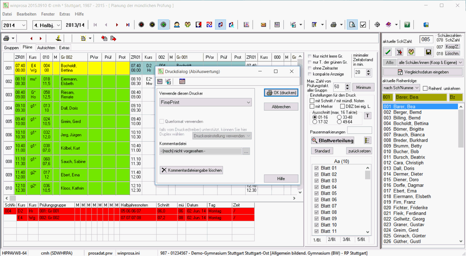
Task: Click the envelope mail icon in toolbar
Action: 263,25
